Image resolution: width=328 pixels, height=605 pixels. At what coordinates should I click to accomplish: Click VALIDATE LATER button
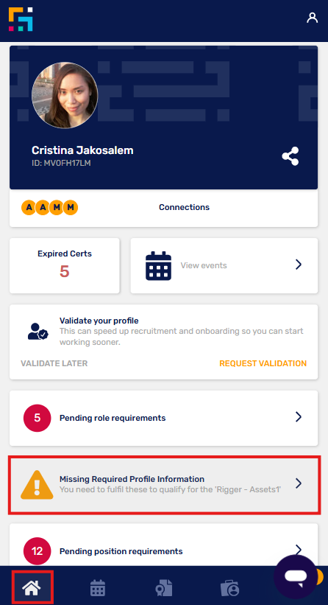[x=54, y=363]
